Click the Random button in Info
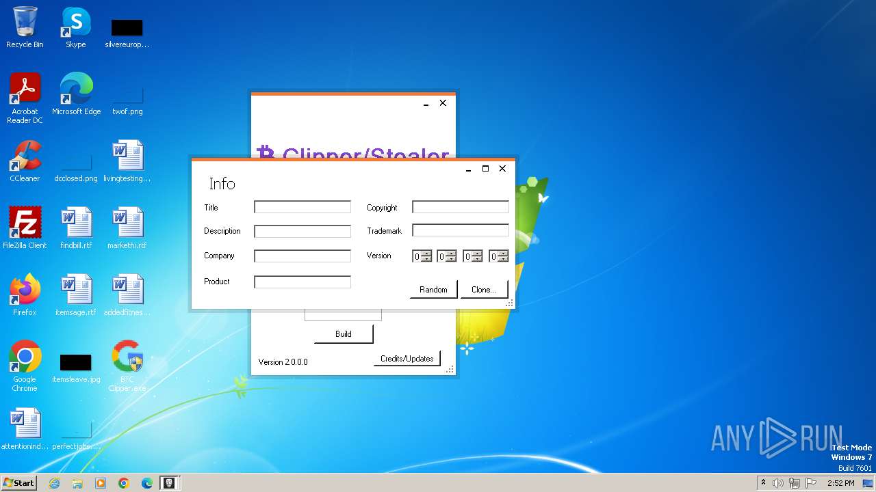Screen dimensions: 876x492 (433, 289)
